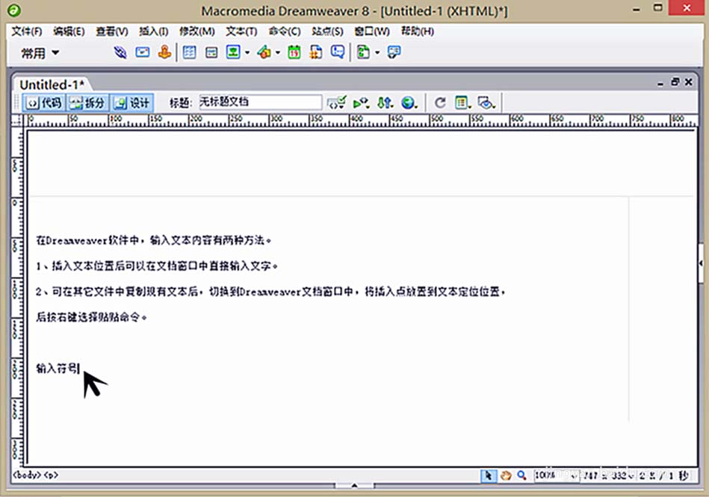Image resolution: width=709 pixels, height=497 pixels.
Task: Open the 窗口(W) menu
Action: (371, 31)
